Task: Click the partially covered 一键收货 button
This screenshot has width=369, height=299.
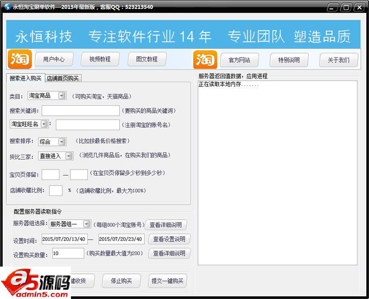Action: 82,281
